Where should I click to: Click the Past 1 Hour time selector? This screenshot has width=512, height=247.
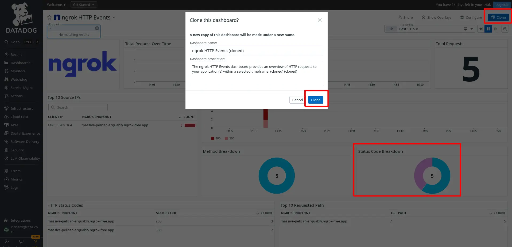coord(430,29)
